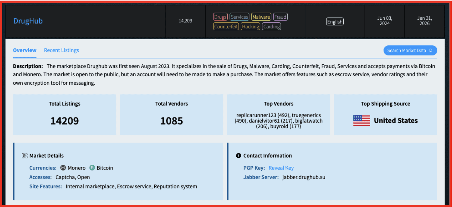Screen dimensions: 452x207
Task: Click the Hacking category tag
Action: (x=250, y=27)
